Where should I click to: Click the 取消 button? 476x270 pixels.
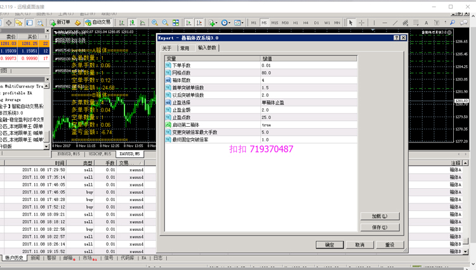click(x=360, y=245)
